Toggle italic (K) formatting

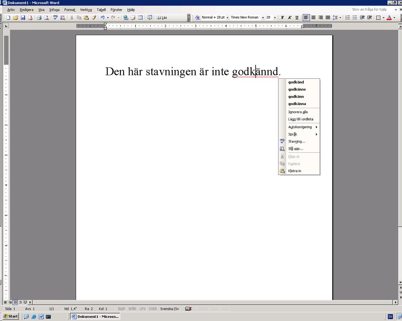[290, 18]
